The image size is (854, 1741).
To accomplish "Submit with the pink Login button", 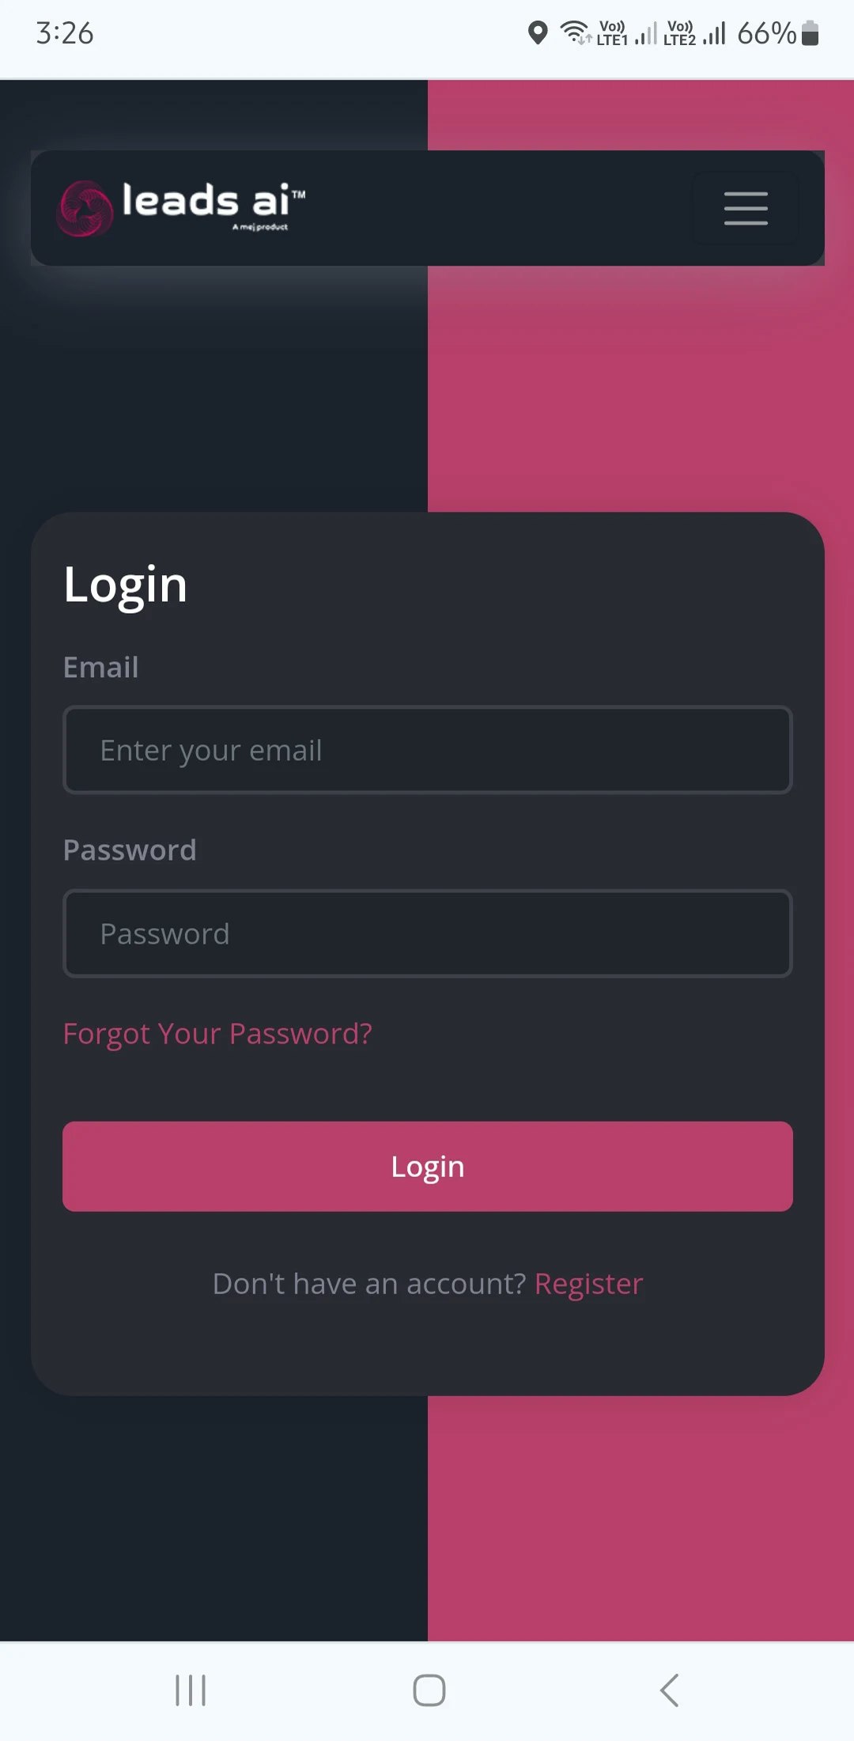I will pyautogui.click(x=427, y=1166).
